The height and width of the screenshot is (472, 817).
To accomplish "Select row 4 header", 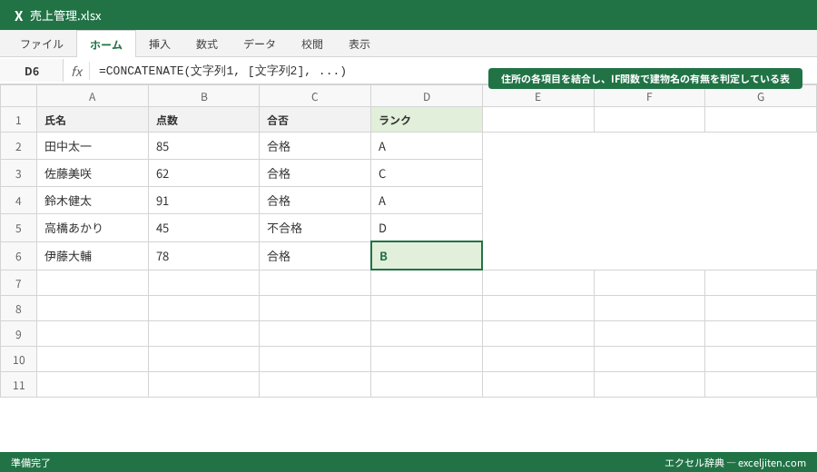I will 18,201.
